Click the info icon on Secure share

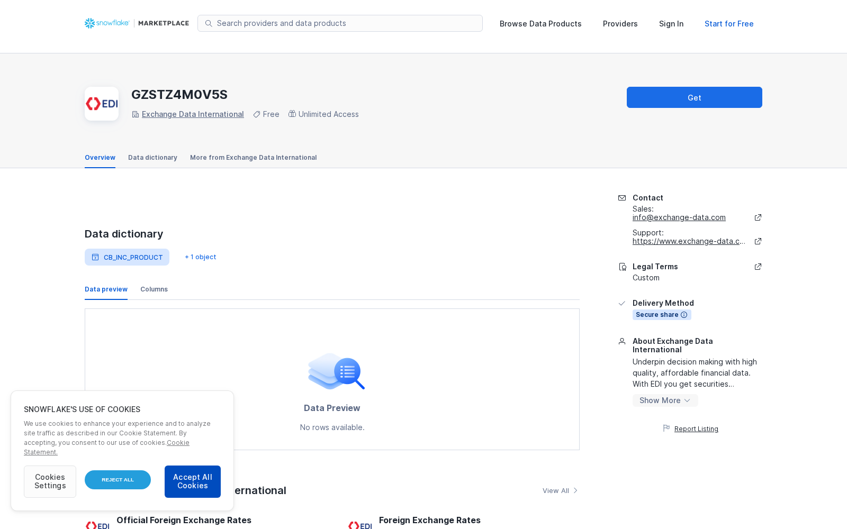(684, 315)
